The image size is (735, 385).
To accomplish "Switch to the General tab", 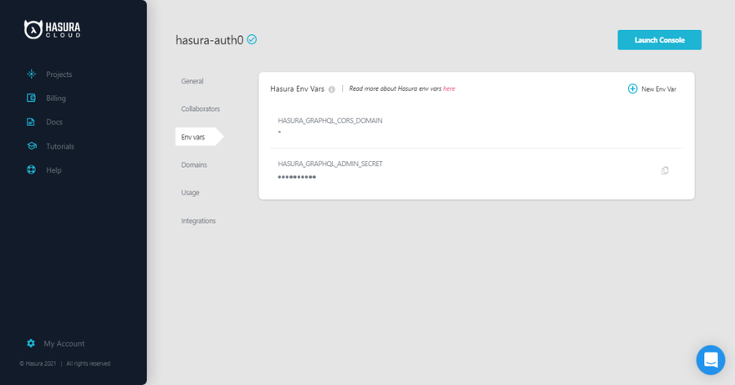I will coord(192,81).
